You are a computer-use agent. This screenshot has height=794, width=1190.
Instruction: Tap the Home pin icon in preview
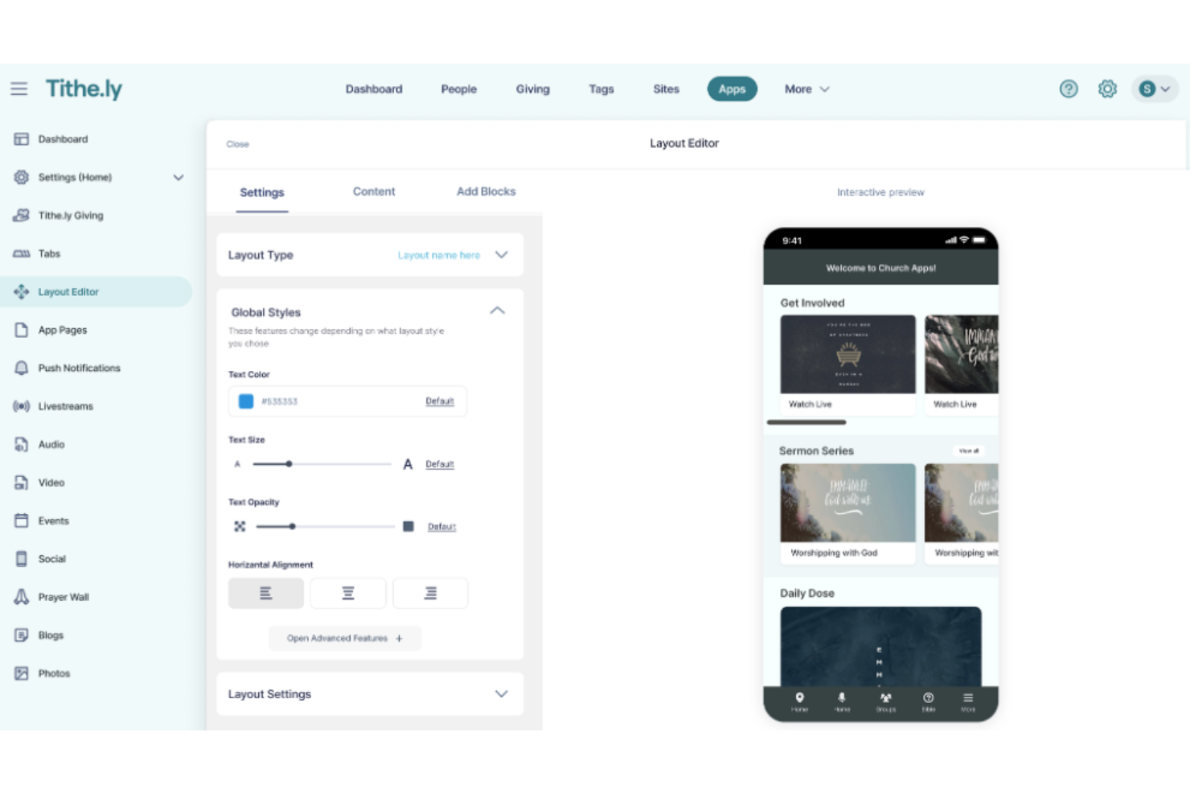799,697
